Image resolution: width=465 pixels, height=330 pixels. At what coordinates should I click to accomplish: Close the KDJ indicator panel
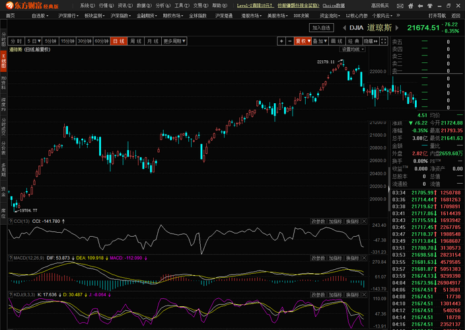click(x=364, y=295)
